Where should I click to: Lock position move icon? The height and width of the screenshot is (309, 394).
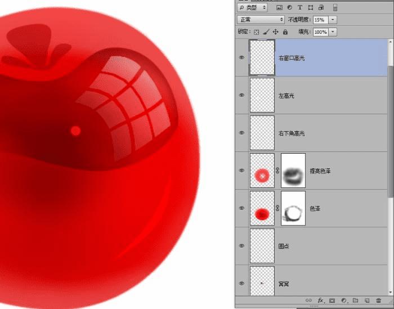point(276,32)
